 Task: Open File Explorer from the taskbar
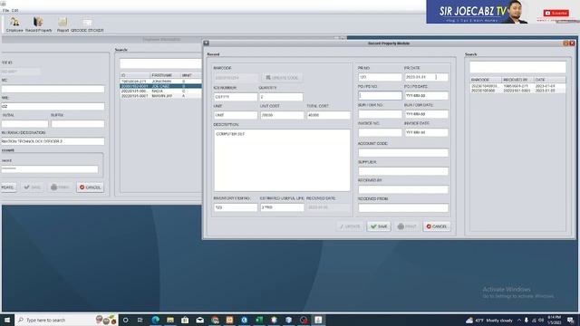tap(170, 320)
